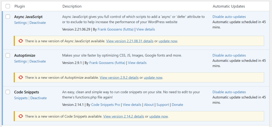Open Async JavaScript Settings link
Screen dimensions: 272x127
coord(20,23)
